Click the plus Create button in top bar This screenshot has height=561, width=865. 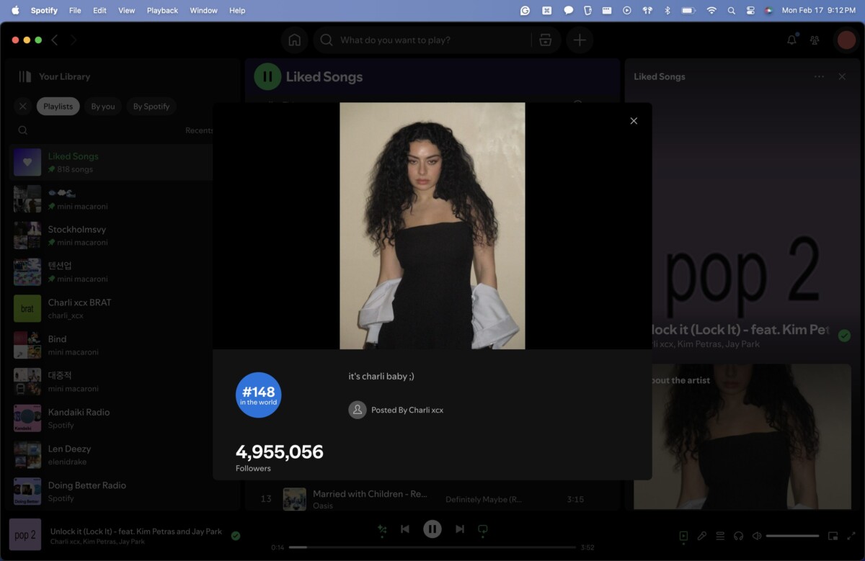[x=580, y=40]
